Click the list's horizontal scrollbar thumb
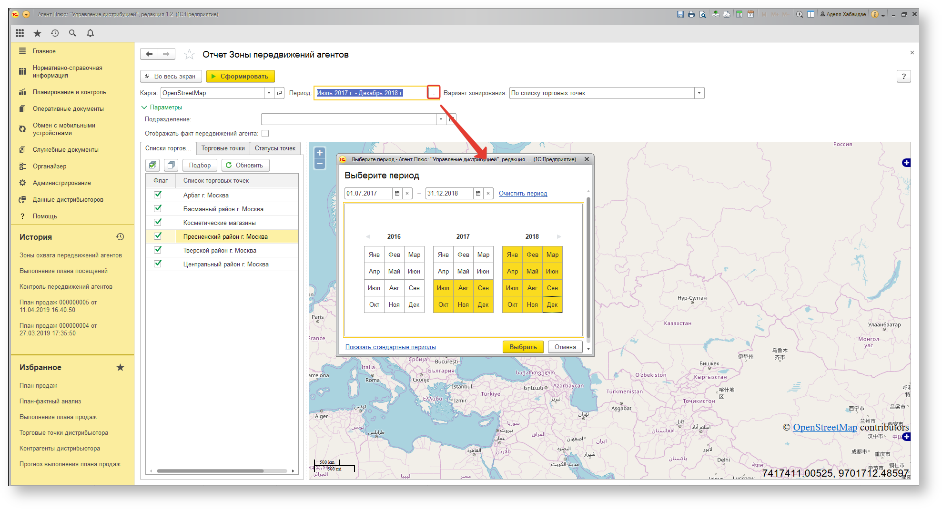Screen dimensions: 942x509 click(210, 471)
